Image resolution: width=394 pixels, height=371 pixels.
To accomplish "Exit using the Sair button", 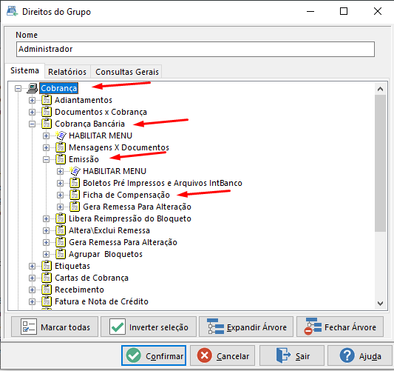I will tap(292, 355).
